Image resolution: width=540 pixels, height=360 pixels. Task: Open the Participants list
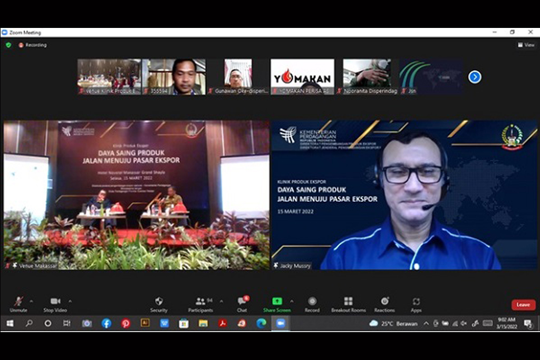coord(200,301)
